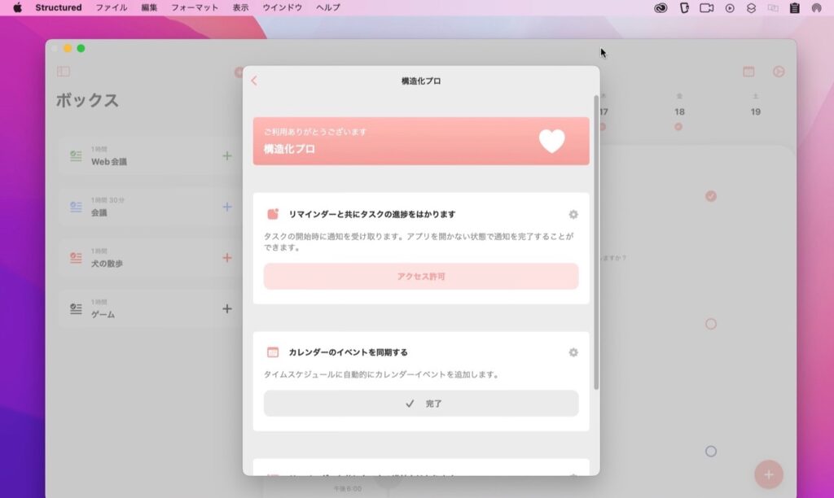Click the ボックス heading
The image size is (834, 498).
tap(87, 100)
